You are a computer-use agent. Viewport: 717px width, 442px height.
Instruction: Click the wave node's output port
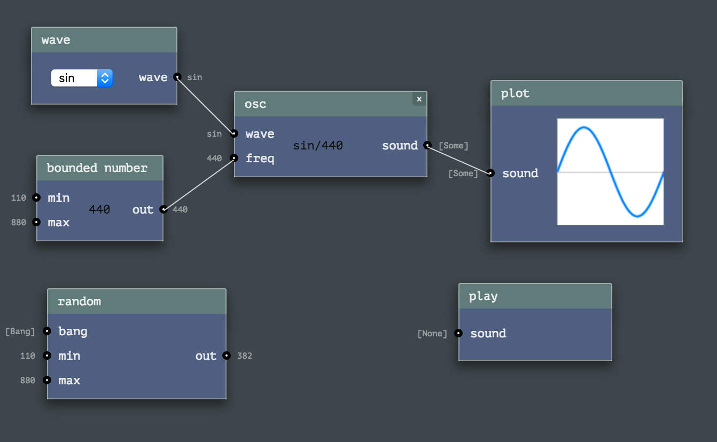pyautogui.click(x=177, y=77)
